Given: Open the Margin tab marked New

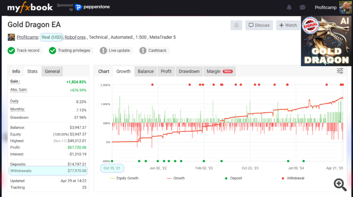Looking at the screenshot, I should tap(219, 71).
